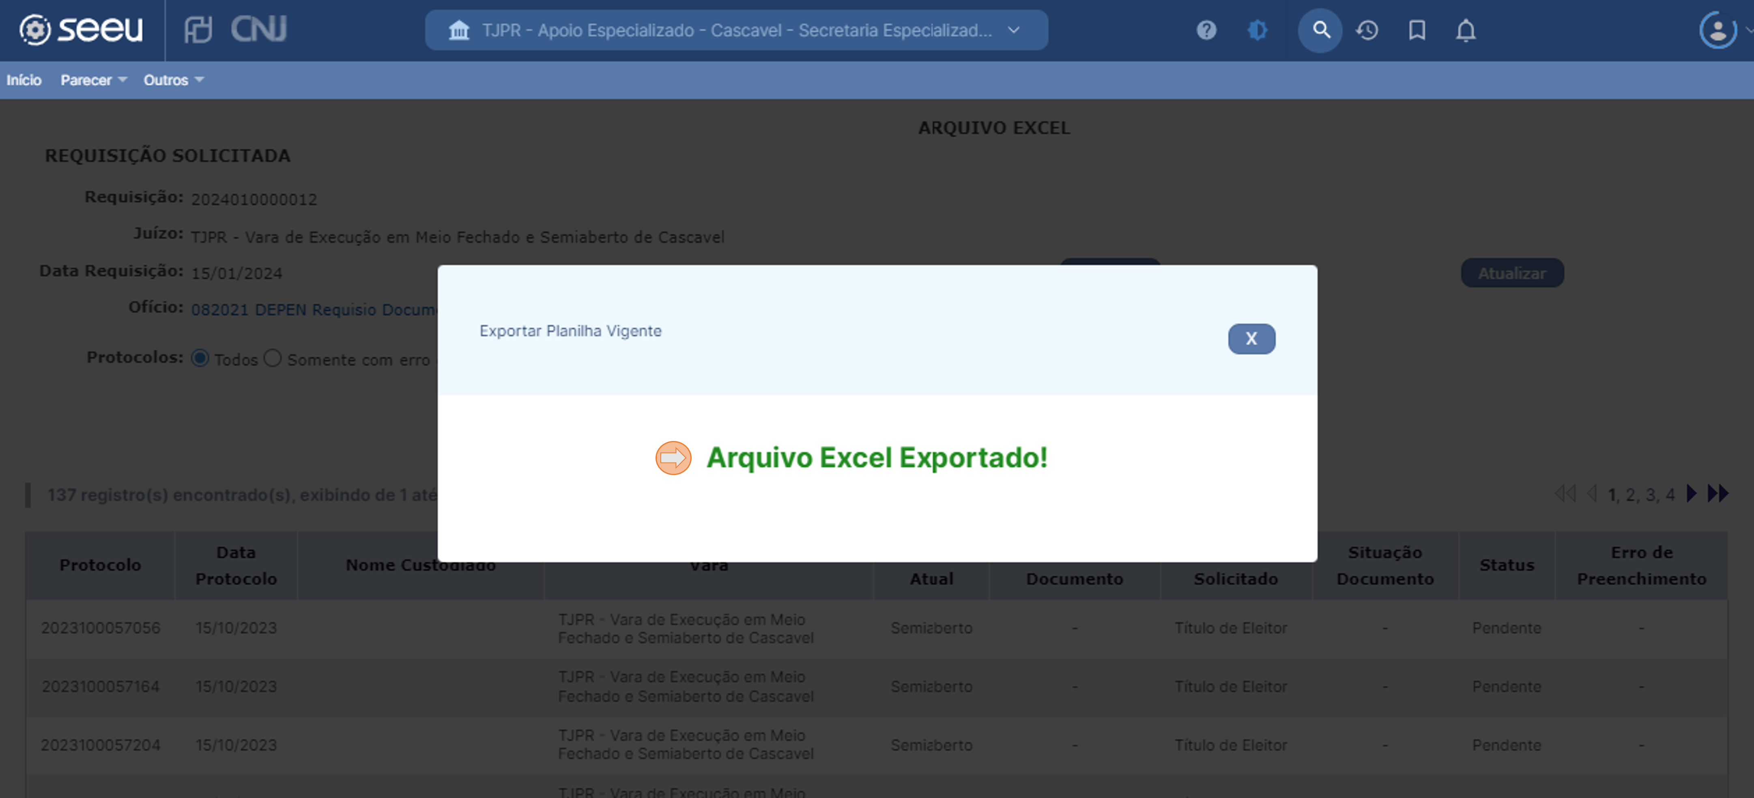The image size is (1754, 798).
Task: Click the SEEU logo
Action: 81,29
